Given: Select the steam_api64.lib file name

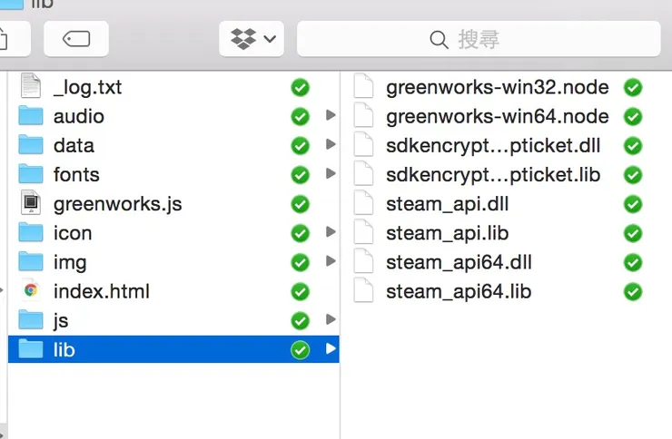Looking at the screenshot, I should (459, 291).
